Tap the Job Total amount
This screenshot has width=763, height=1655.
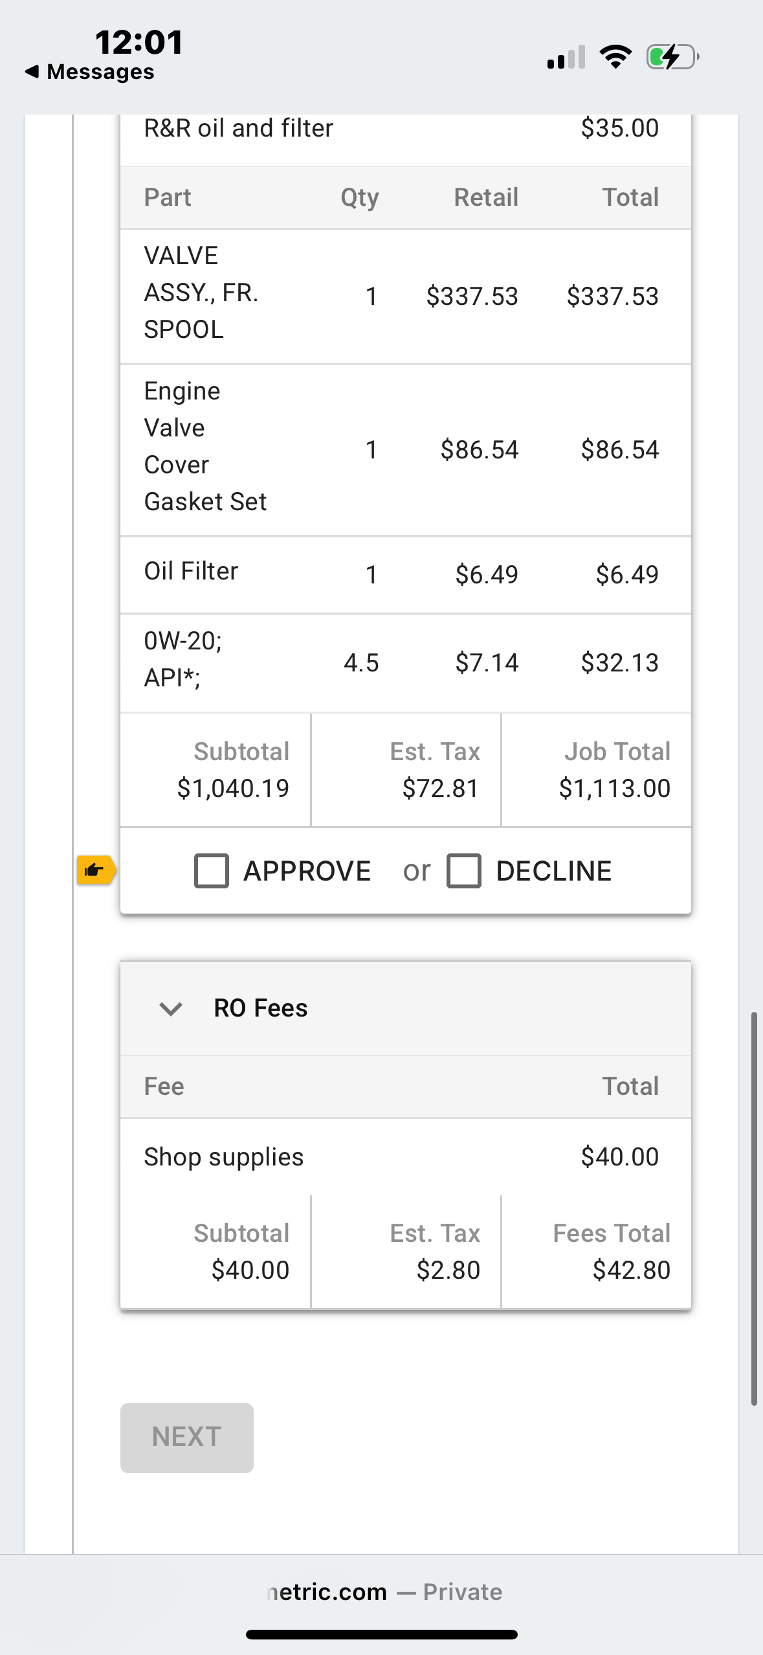coord(614,788)
